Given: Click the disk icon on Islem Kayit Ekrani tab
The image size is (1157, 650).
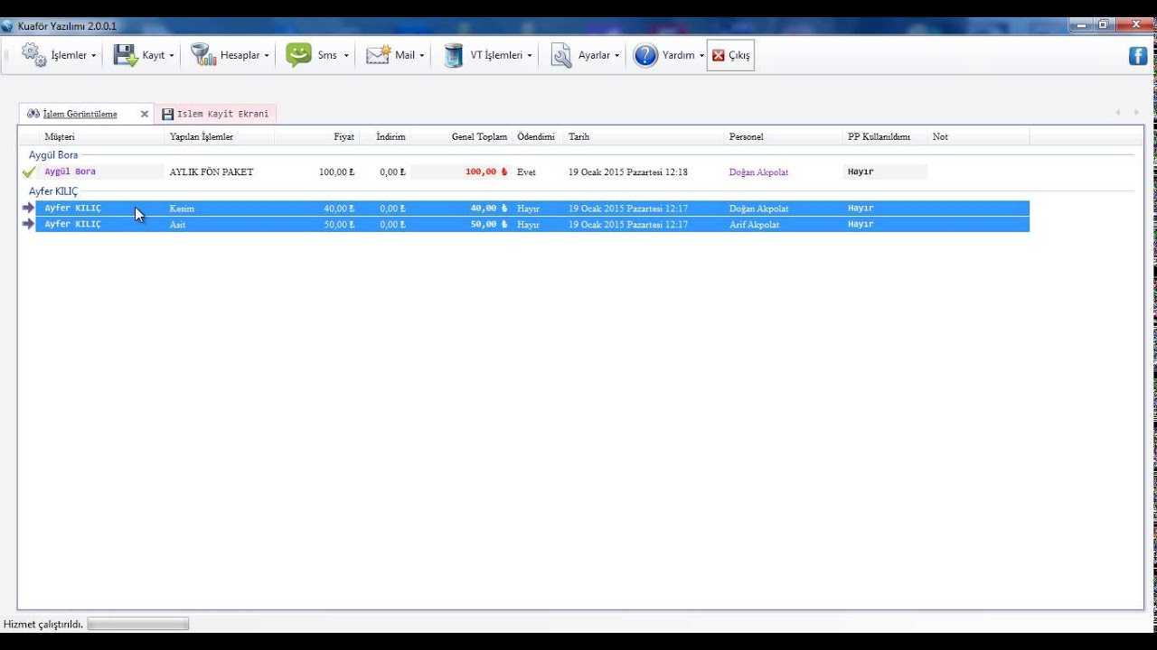Looking at the screenshot, I should pyautogui.click(x=167, y=115).
